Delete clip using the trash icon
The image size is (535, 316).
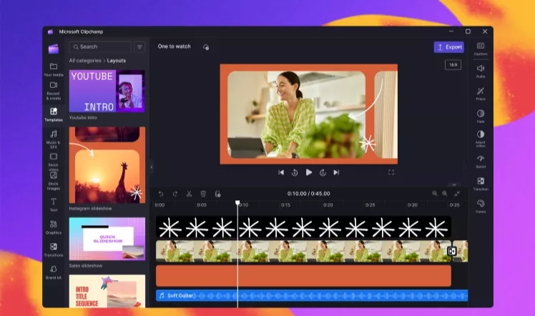(x=203, y=194)
